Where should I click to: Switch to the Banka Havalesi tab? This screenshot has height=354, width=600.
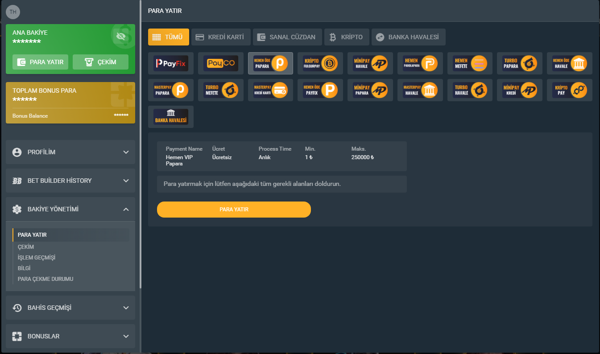click(409, 37)
